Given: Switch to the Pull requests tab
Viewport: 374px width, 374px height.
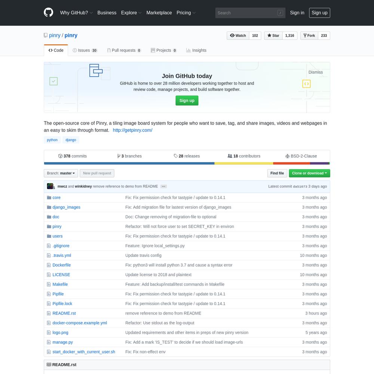Looking at the screenshot, I should click(124, 50).
